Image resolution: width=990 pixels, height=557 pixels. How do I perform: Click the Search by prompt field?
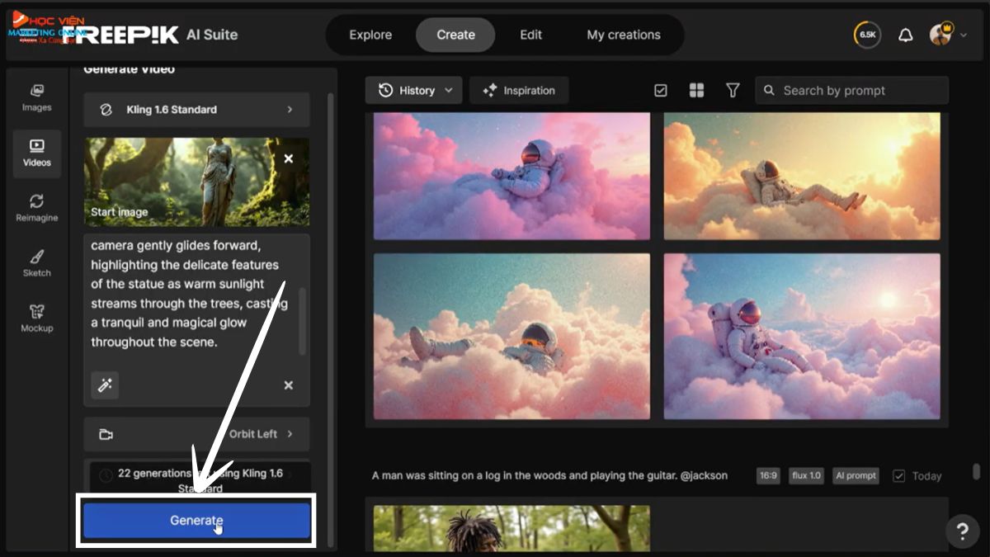[x=852, y=91]
